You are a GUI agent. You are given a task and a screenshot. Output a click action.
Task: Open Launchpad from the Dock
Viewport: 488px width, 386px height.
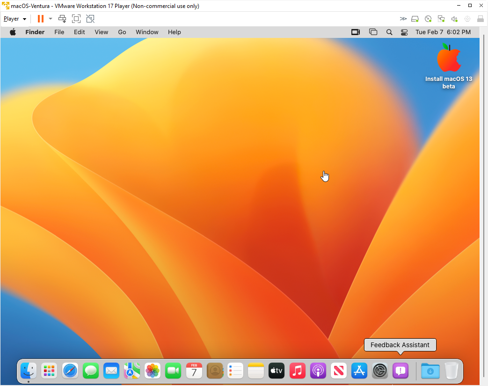[x=49, y=371]
